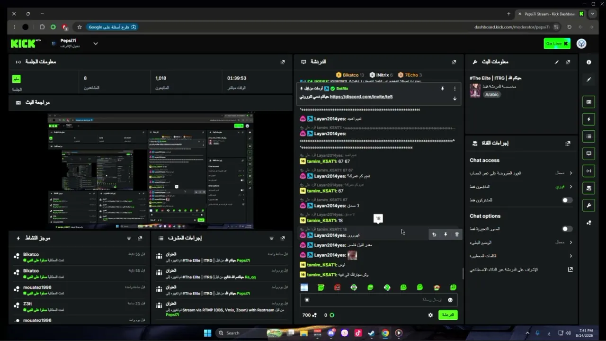The image size is (606, 341).
Task: Unpin the pinned BotRix message
Action: [x=443, y=89]
